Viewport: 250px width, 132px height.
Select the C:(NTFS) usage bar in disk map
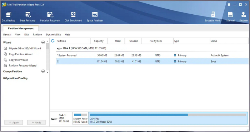click(x=168, y=115)
